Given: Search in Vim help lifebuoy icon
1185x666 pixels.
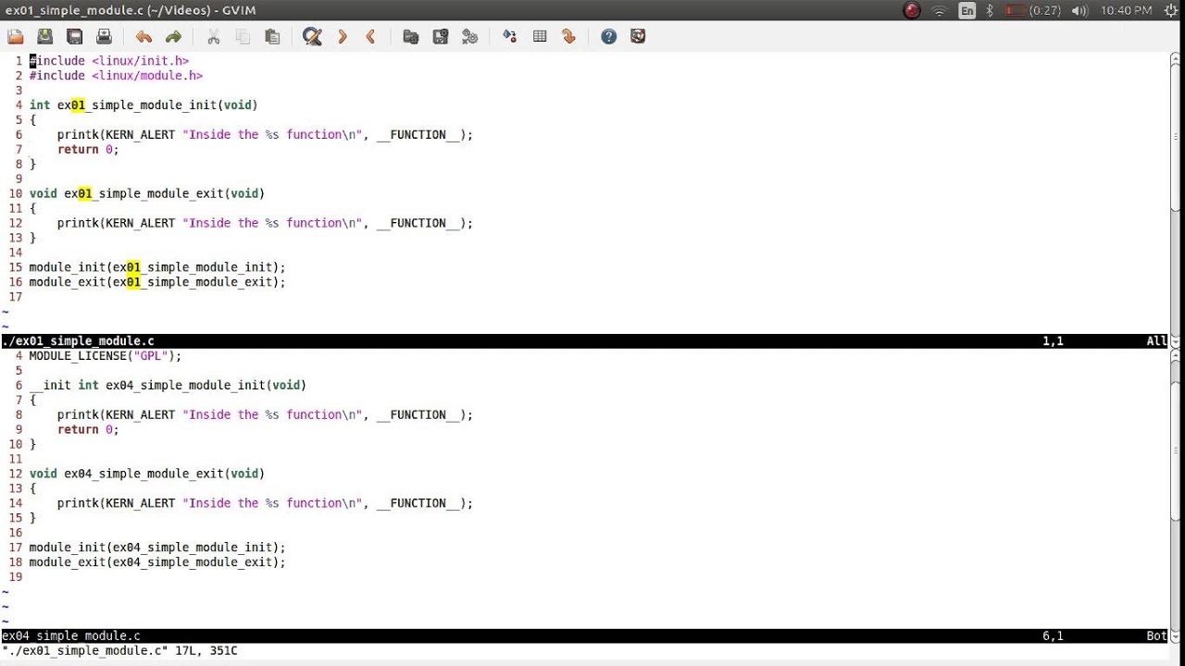Looking at the screenshot, I should pos(638,37).
